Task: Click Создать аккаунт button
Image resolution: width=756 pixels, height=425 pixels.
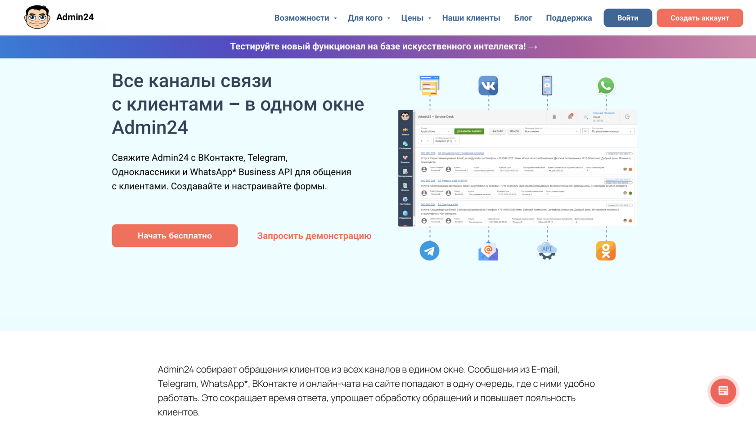Action: click(x=700, y=18)
